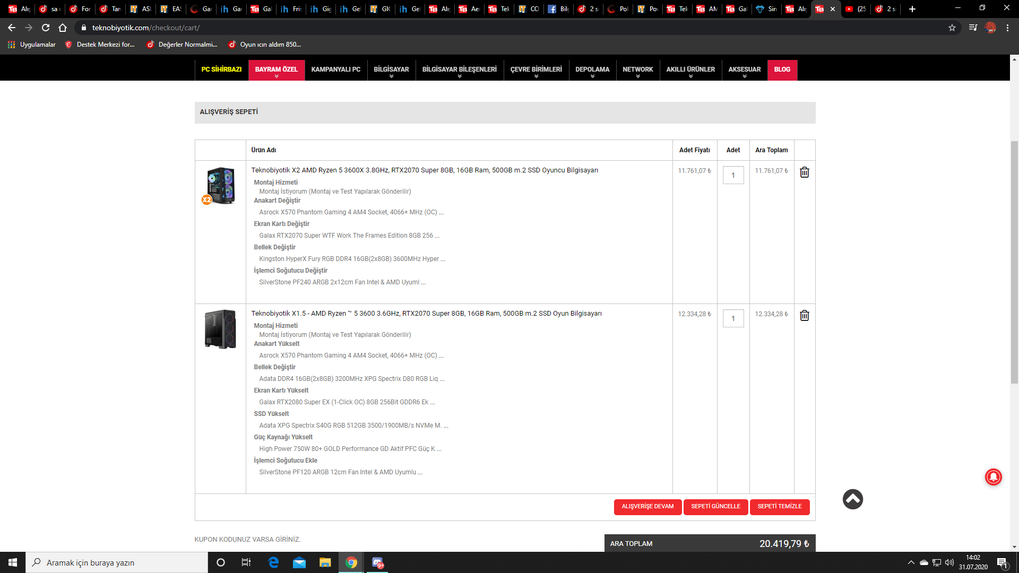This screenshot has height=573, width=1019.
Task: Reload the page using the refresh icon
Action: (46, 28)
